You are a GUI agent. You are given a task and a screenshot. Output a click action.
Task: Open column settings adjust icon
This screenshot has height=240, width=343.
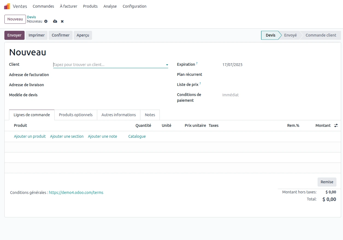pyautogui.click(x=336, y=125)
